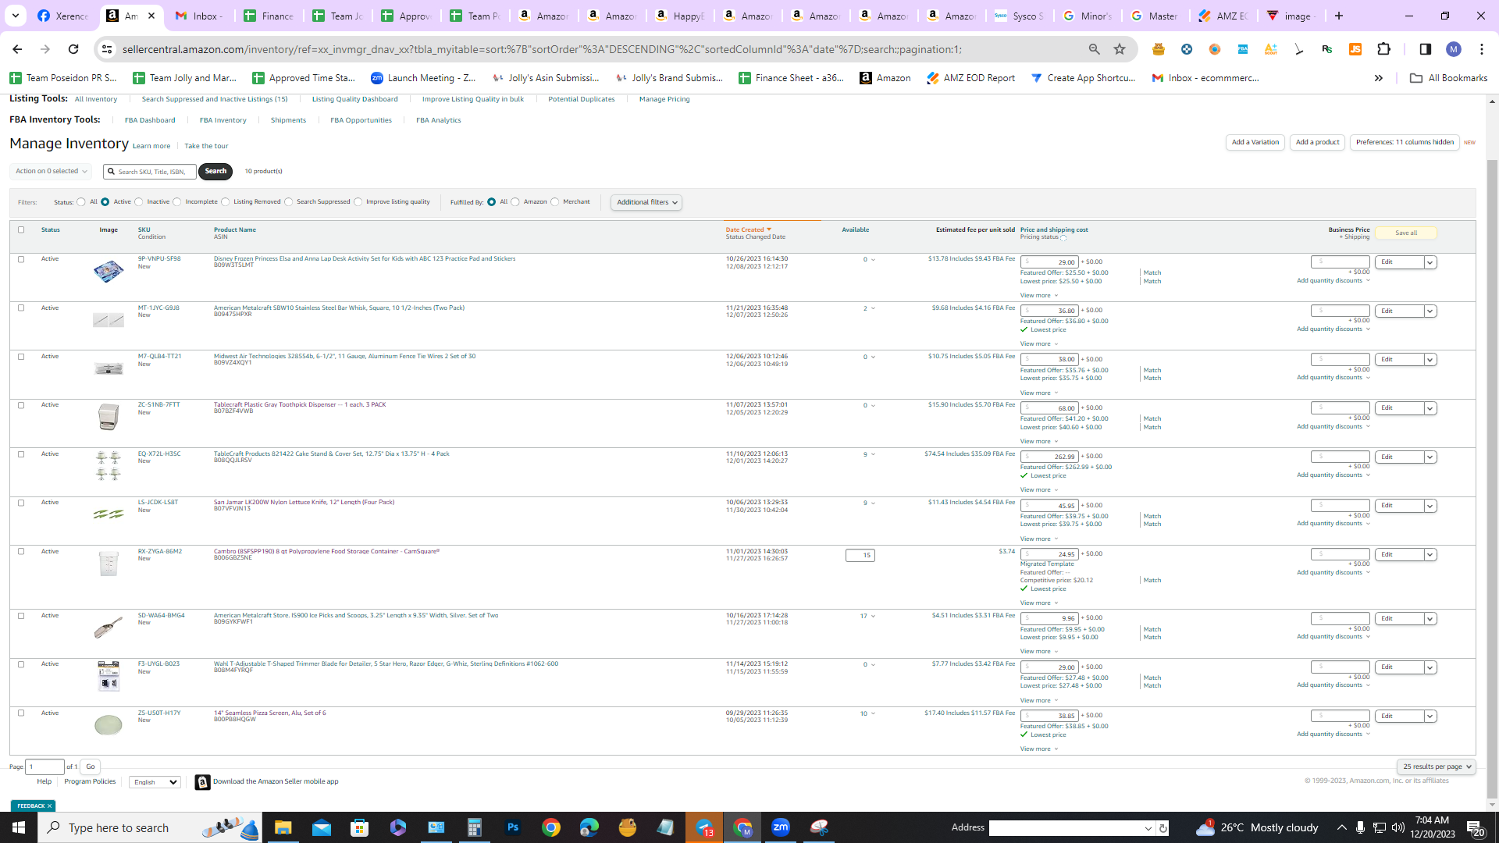This screenshot has height=843, width=1499.
Task: Click the Save all button
Action: pos(1406,233)
